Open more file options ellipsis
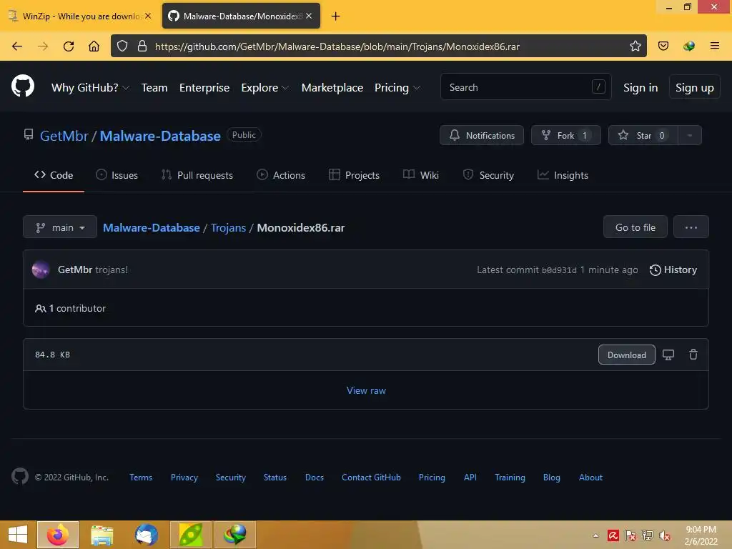The image size is (732, 549). point(691,227)
